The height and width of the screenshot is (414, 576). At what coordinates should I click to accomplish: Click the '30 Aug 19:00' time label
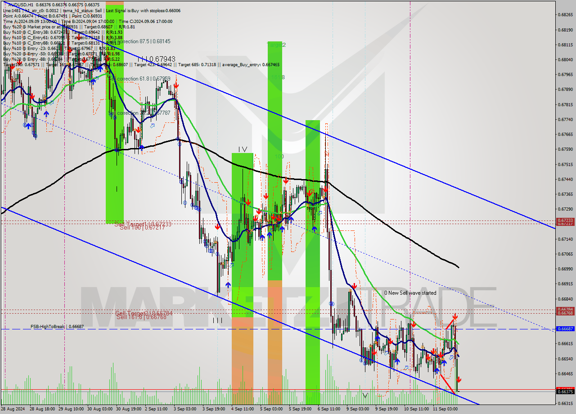coord(128,409)
